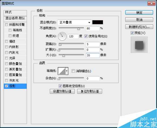This screenshot has width=157, height=128.
Task: Open the black shadow color swatch
Action: (97, 22)
